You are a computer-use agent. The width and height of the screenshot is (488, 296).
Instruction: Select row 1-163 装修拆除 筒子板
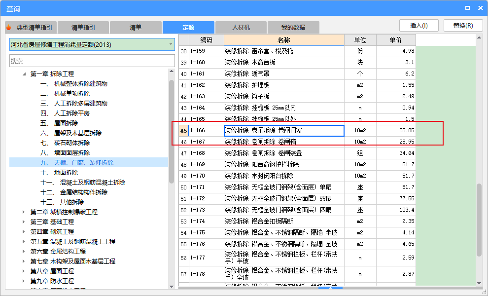(x=297, y=96)
